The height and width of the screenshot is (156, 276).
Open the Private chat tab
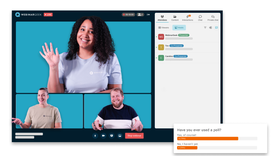point(213,18)
